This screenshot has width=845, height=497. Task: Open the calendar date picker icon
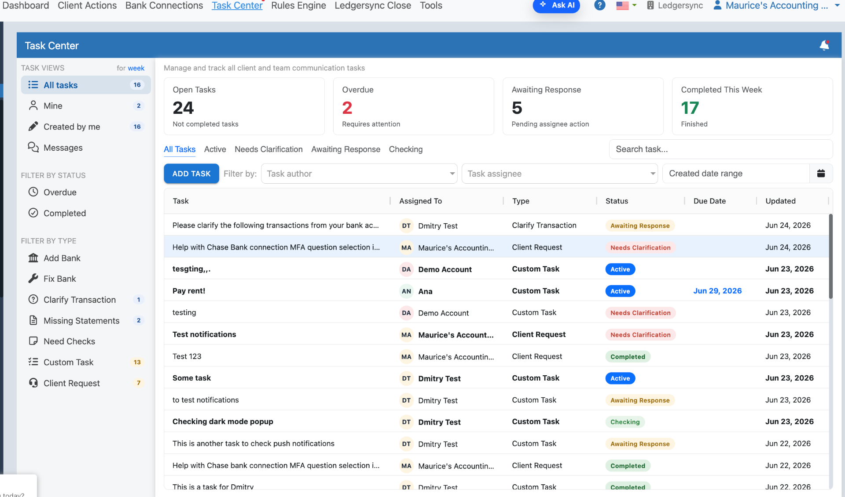click(x=821, y=174)
